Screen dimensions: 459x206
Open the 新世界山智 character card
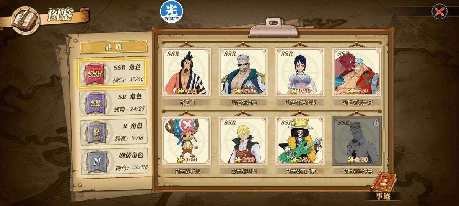[x=243, y=145]
